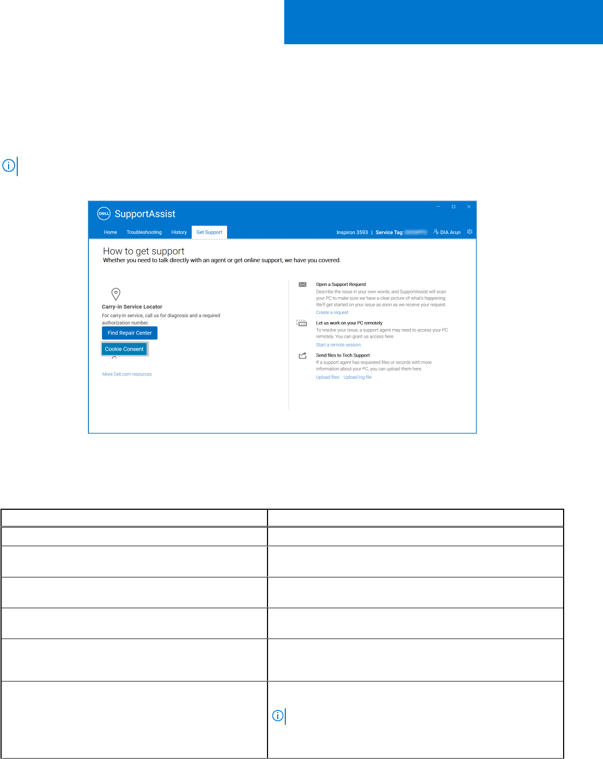Select the Get Support tab
Image resolution: width=603 pixels, height=759 pixels.
tap(209, 233)
